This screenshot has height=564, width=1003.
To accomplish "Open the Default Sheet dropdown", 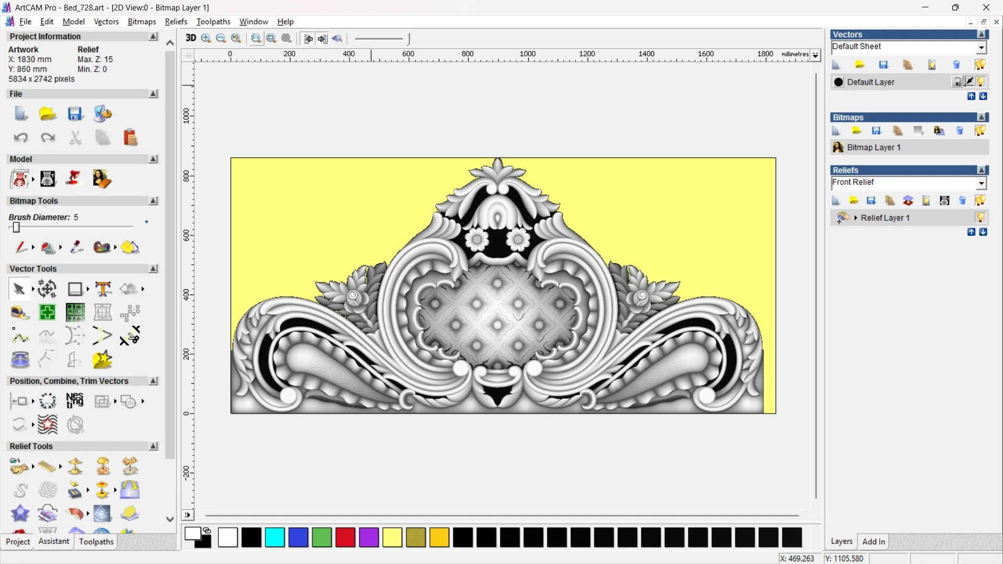I will click(981, 48).
